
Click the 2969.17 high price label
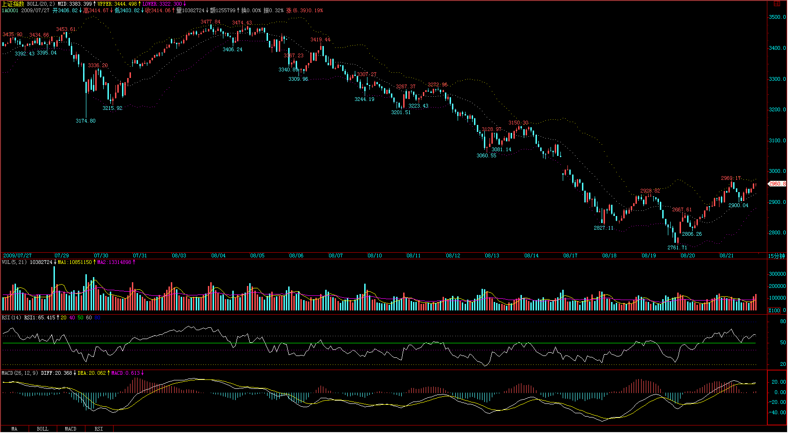coord(731,178)
